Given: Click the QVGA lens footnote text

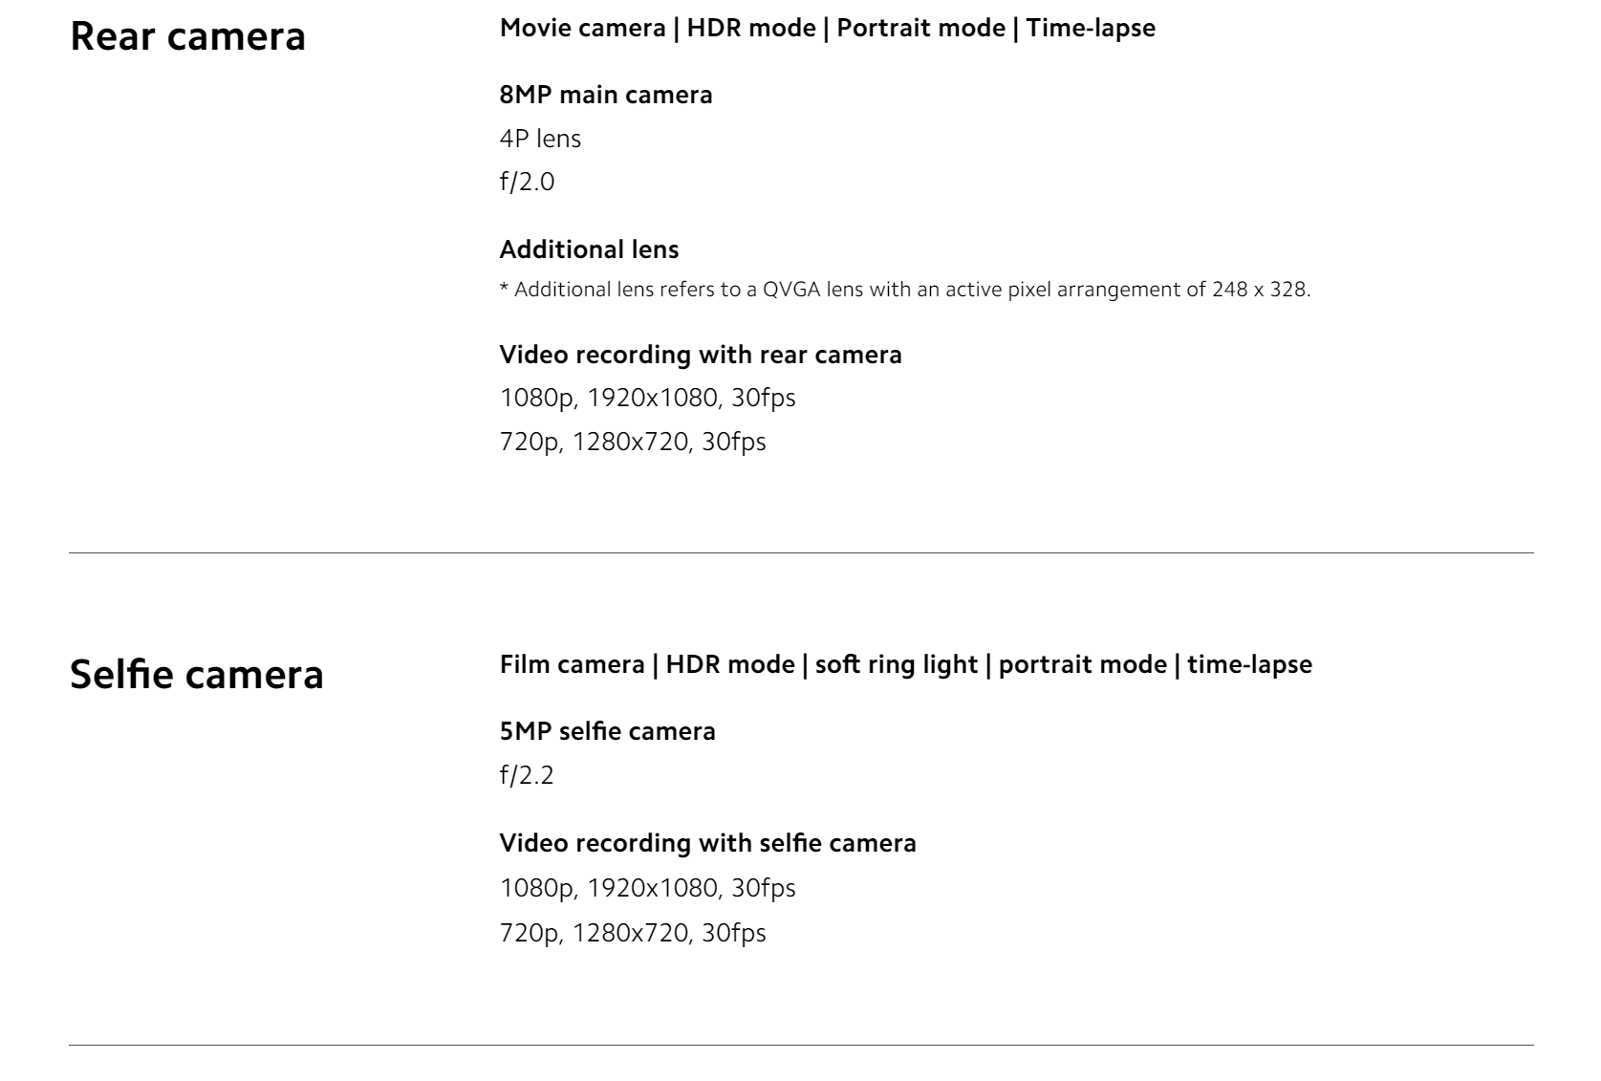Looking at the screenshot, I should pyautogui.click(x=905, y=290).
